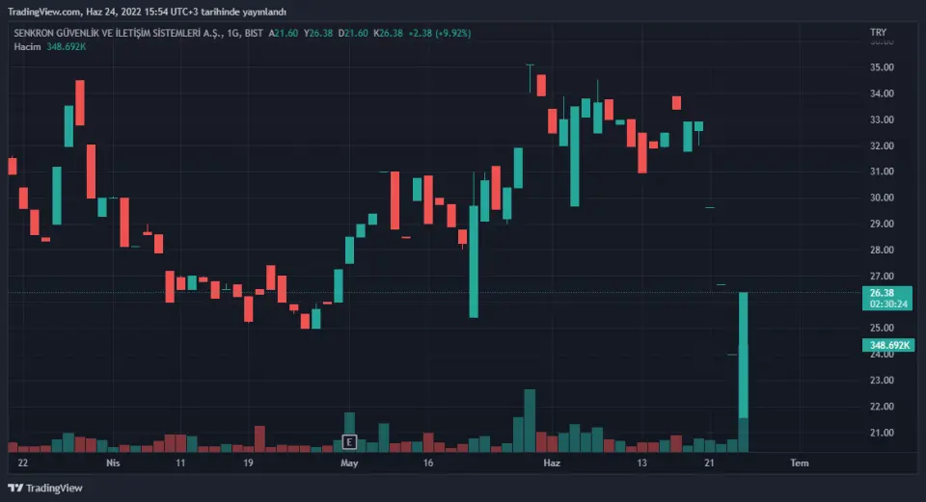Click the 35.00 price level on axis
This screenshot has height=502, width=926.
tap(882, 67)
